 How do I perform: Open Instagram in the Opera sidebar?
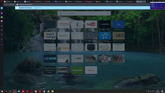2,21
